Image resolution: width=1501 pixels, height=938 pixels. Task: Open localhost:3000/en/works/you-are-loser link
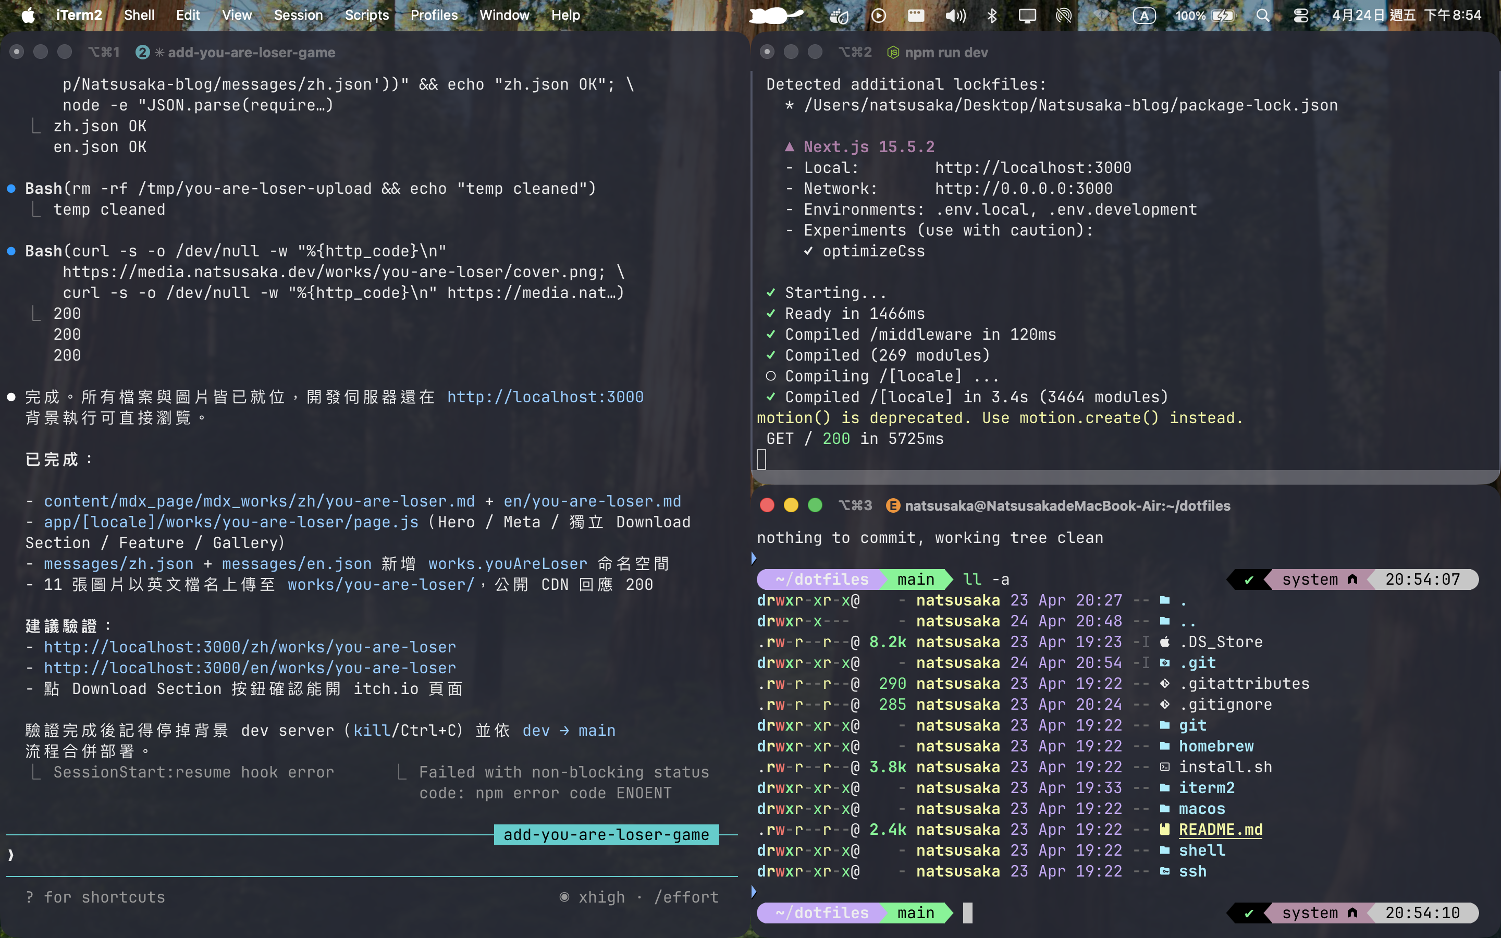[249, 668]
